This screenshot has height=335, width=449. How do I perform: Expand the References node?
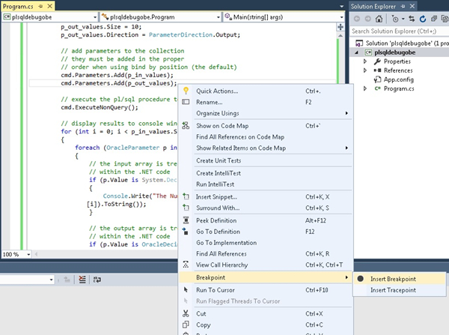click(365, 70)
